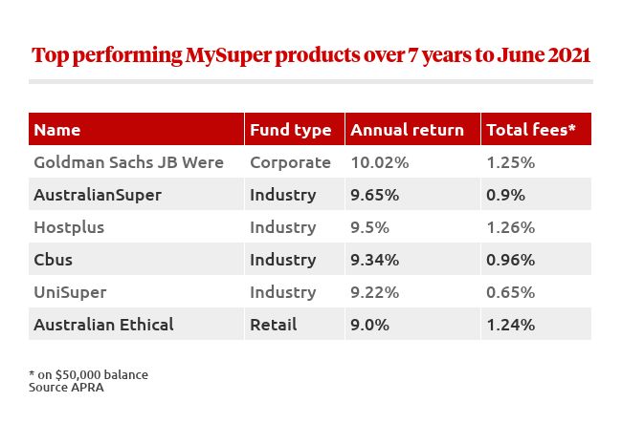Viewport: 622px width, 423px height.
Task: Select the 10.02% annual return value
Action: [381, 162]
